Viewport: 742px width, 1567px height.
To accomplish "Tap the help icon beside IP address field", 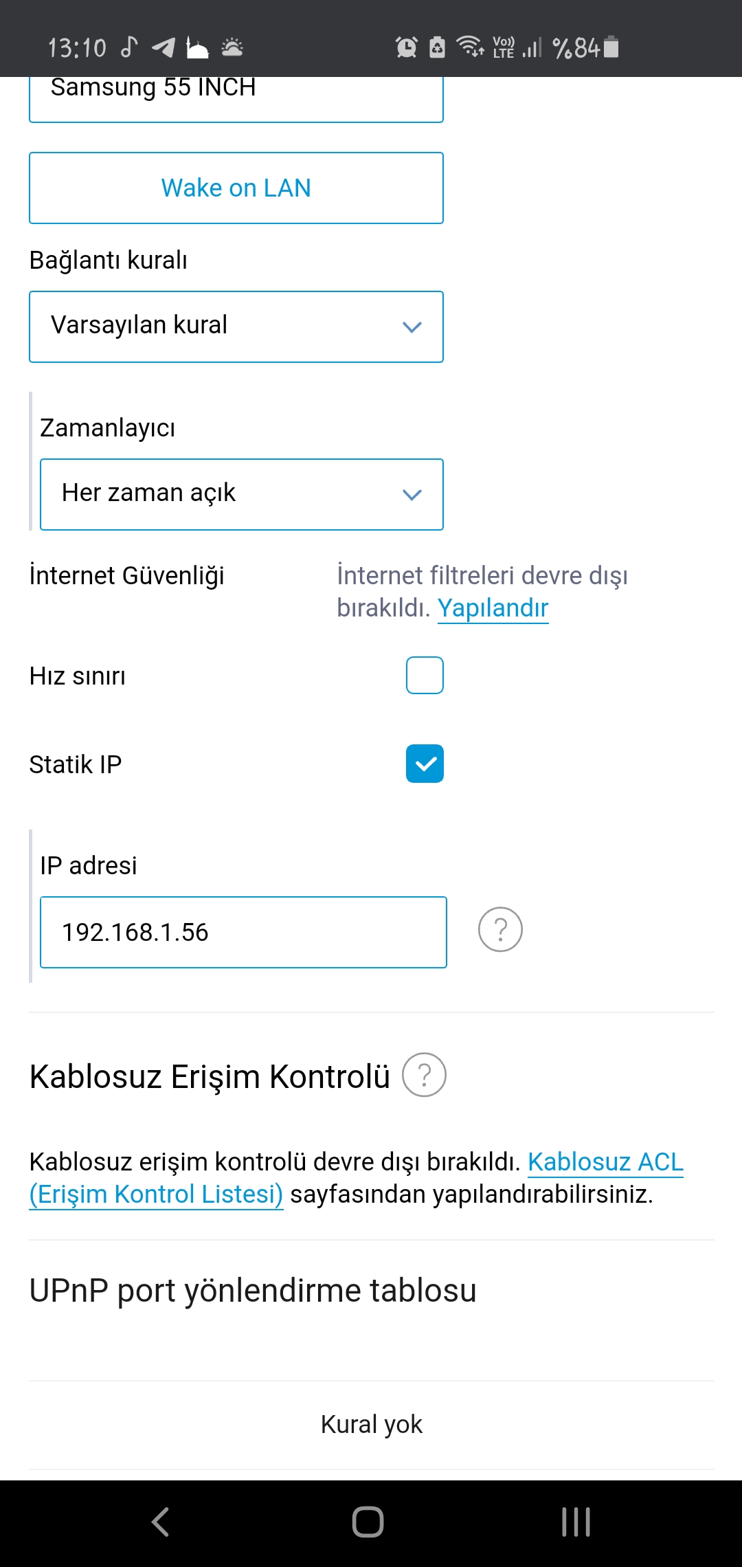I will click(x=500, y=930).
